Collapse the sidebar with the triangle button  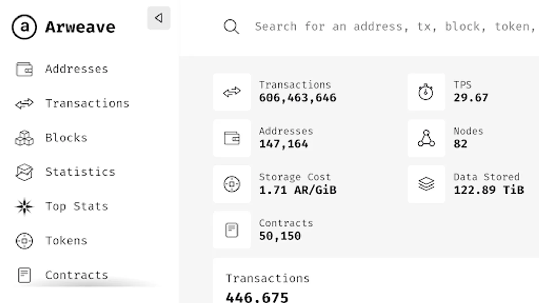coord(159,18)
